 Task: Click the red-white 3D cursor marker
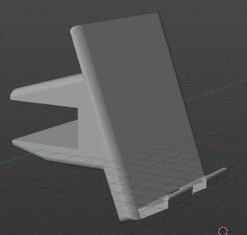tap(223, 231)
